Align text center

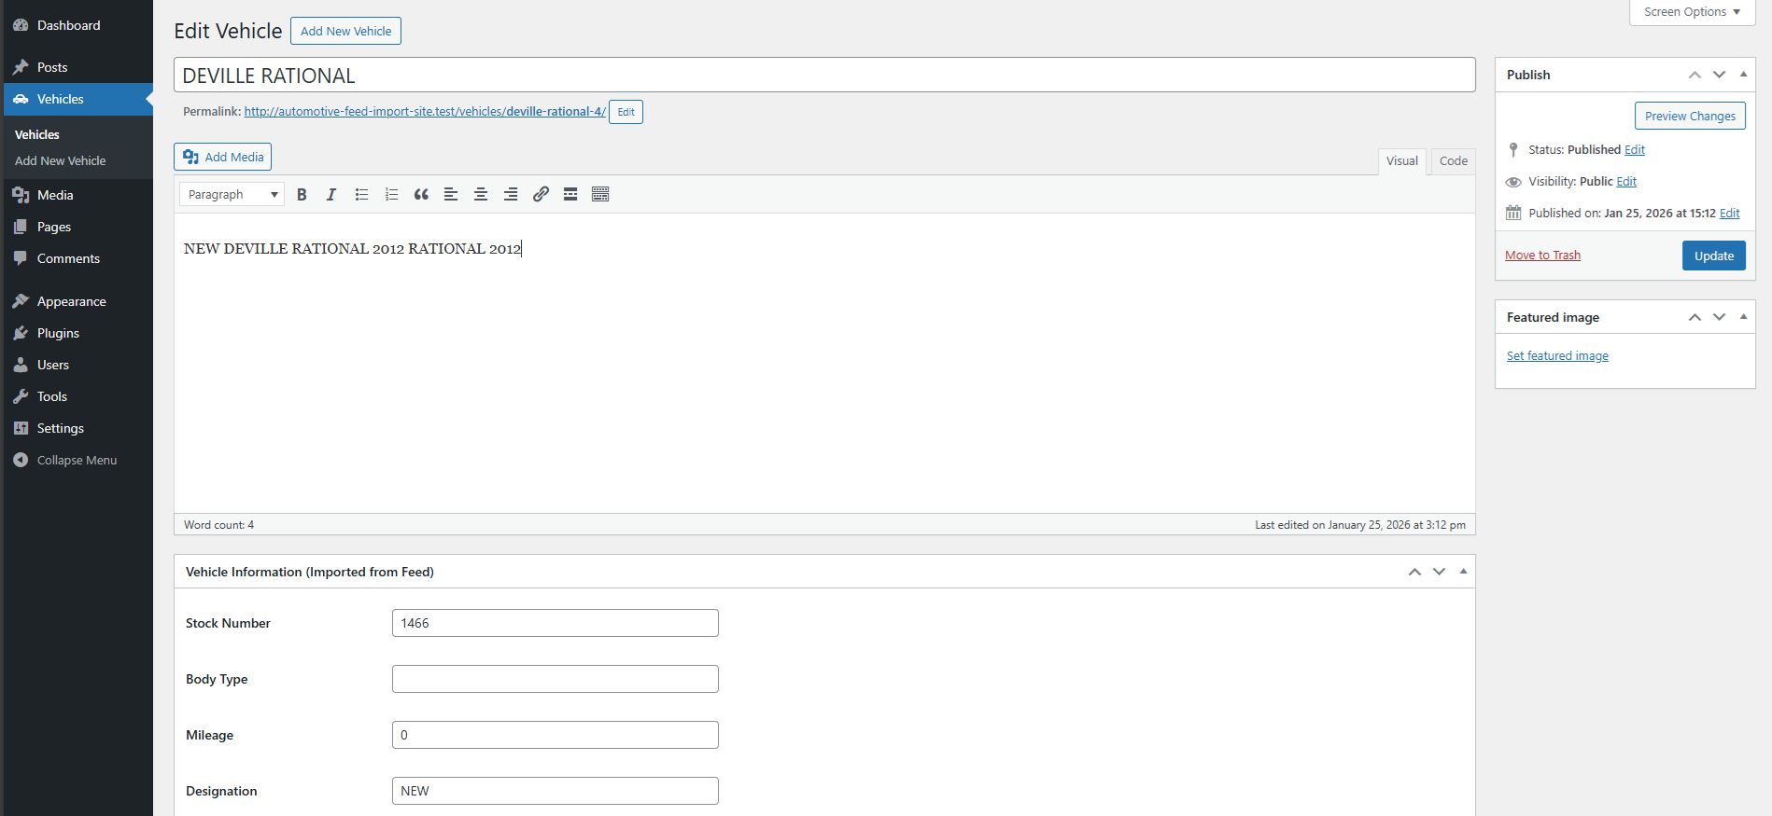point(481,194)
